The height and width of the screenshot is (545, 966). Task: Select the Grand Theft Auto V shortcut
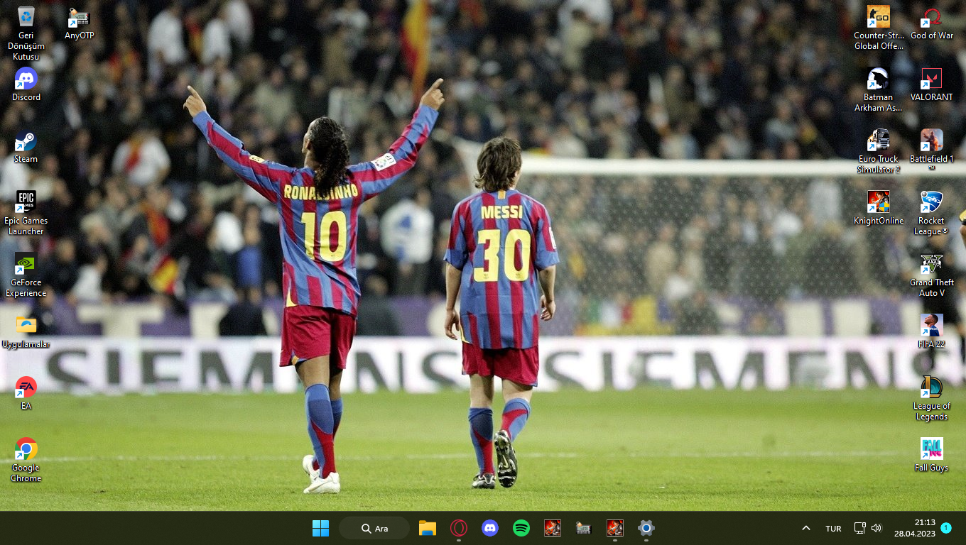click(x=932, y=275)
